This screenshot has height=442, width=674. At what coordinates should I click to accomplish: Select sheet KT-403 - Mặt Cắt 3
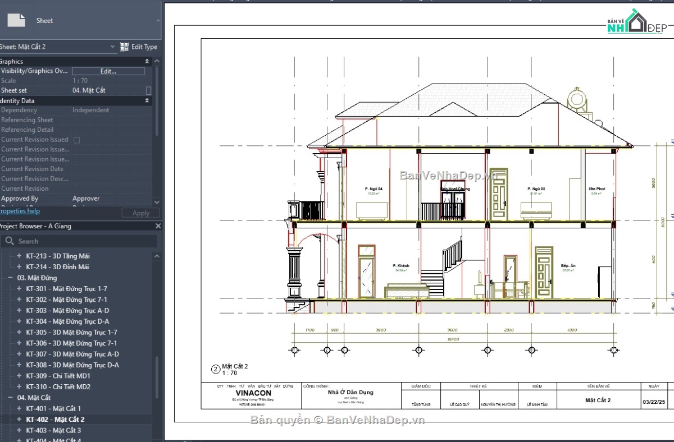click(53, 430)
